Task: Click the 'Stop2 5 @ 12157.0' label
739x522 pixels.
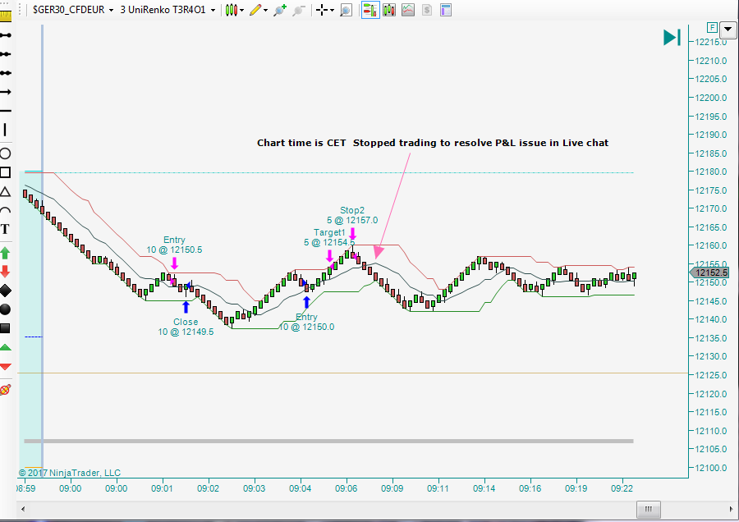Action: tap(352, 215)
